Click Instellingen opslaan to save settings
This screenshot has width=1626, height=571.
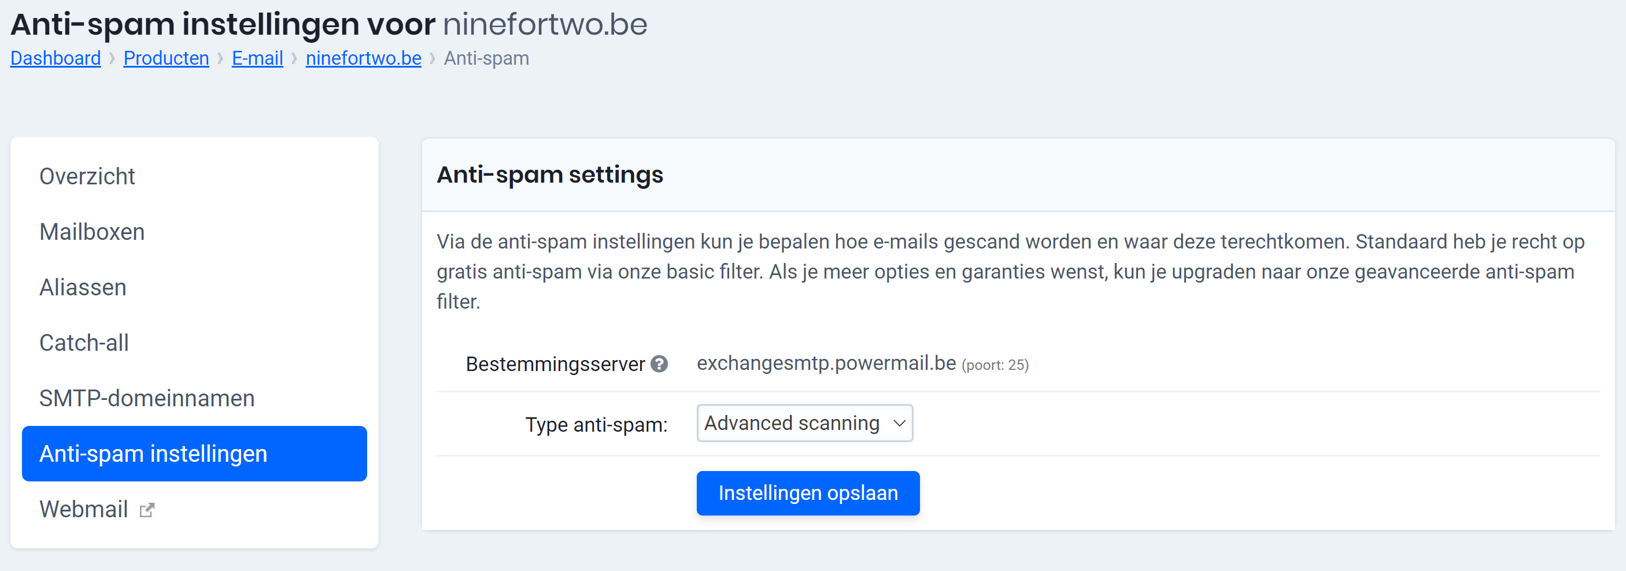808,493
